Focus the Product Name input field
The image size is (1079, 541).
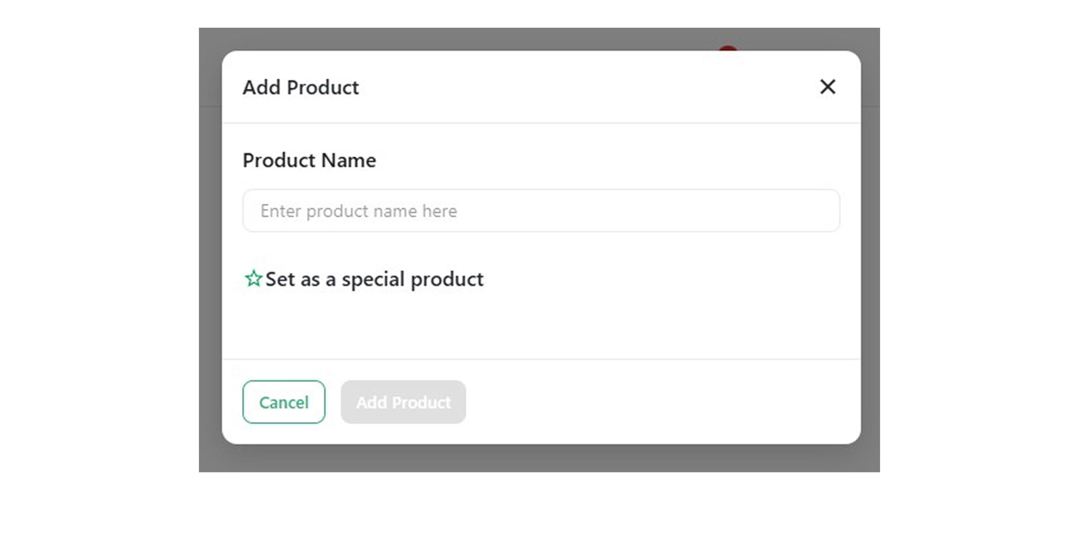tap(541, 211)
